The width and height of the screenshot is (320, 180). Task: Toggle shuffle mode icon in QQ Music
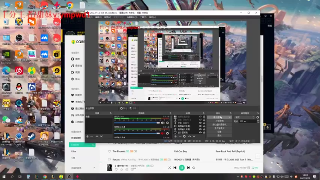169,168
